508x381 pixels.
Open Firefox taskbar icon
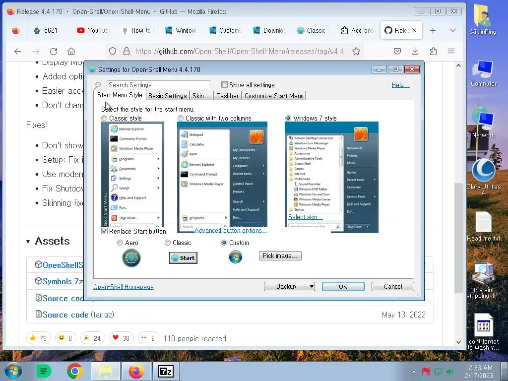136,371
